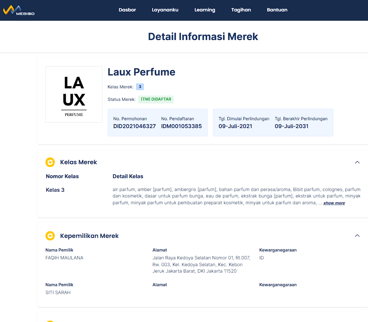Click owner name FAQIH MAULANA

click(64, 258)
